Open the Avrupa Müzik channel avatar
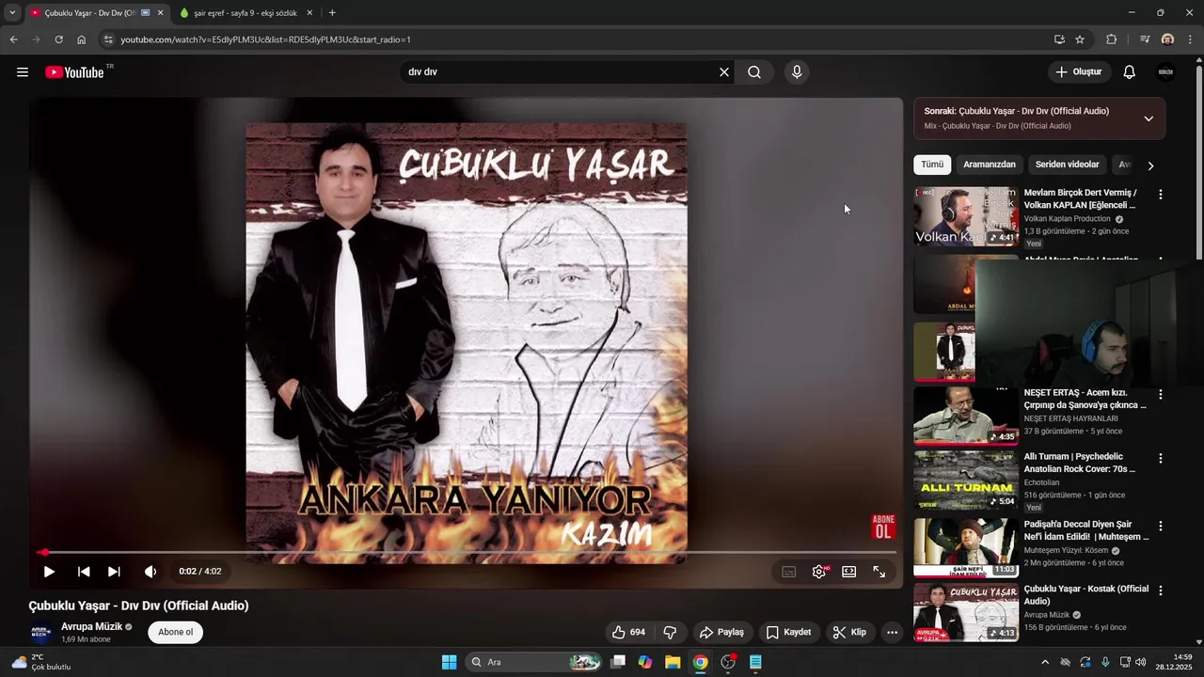The image size is (1204, 677). [x=40, y=633]
